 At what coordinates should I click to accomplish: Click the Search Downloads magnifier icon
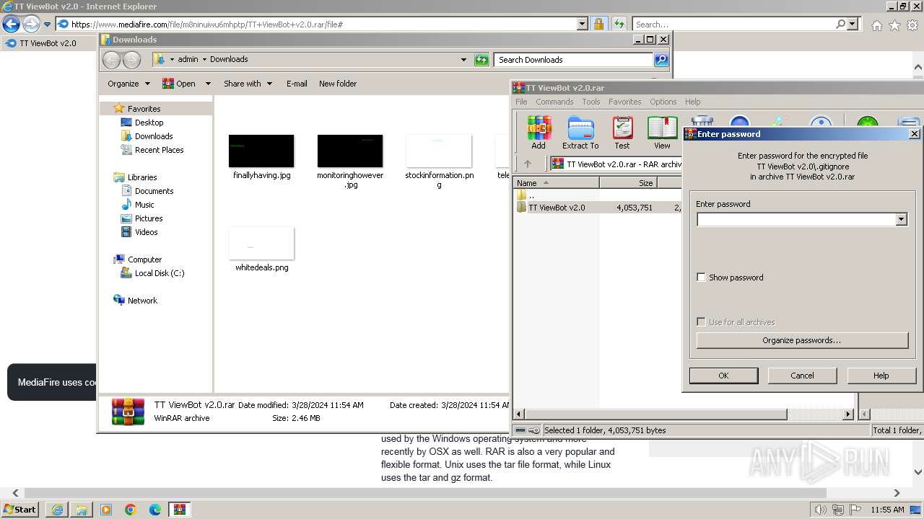pos(661,60)
